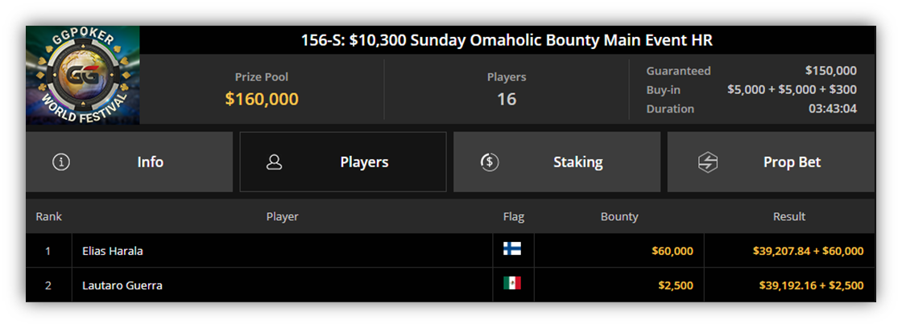The height and width of the screenshot is (328, 902).
Task: Click the tournament title text
Action: click(507, 40)
